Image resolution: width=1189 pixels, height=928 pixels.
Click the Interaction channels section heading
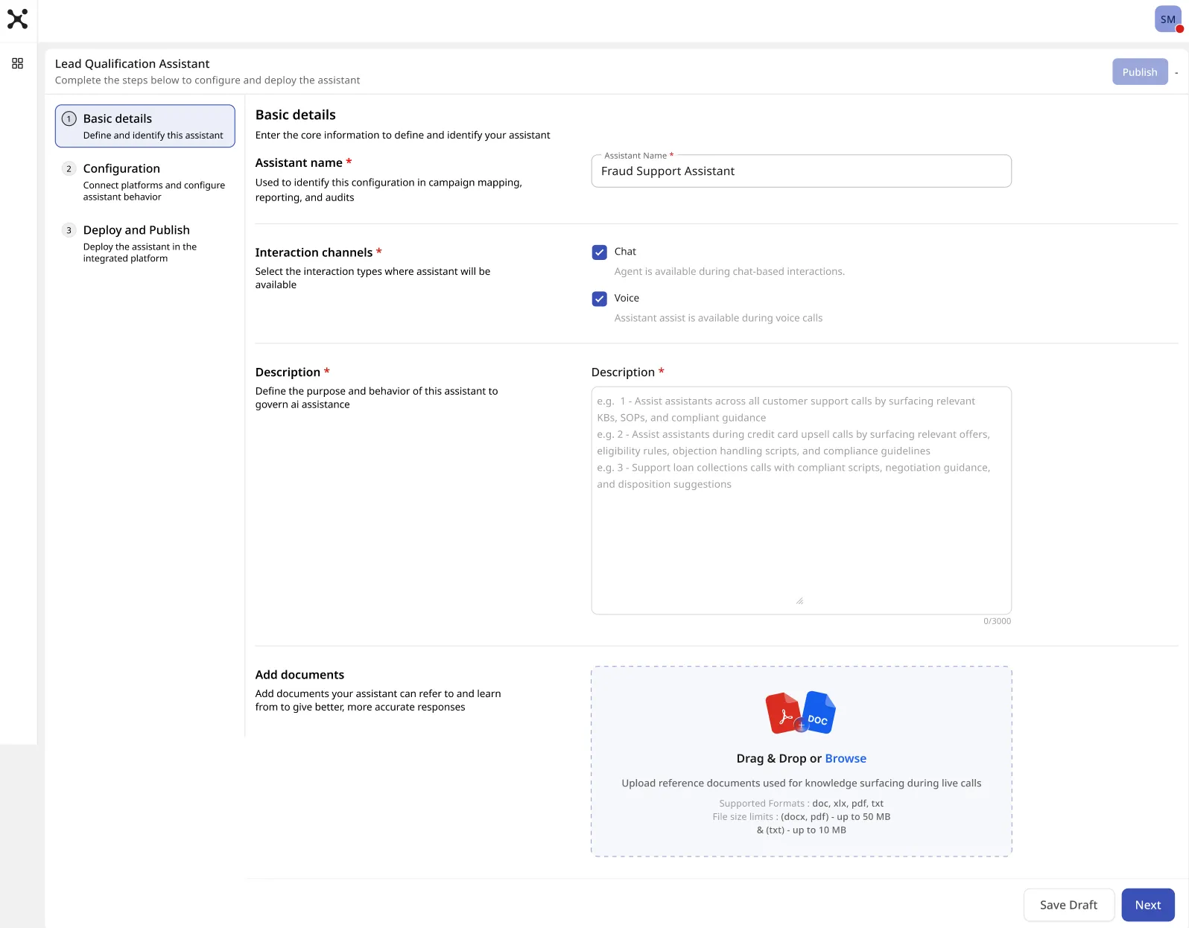tap(314, 252)
